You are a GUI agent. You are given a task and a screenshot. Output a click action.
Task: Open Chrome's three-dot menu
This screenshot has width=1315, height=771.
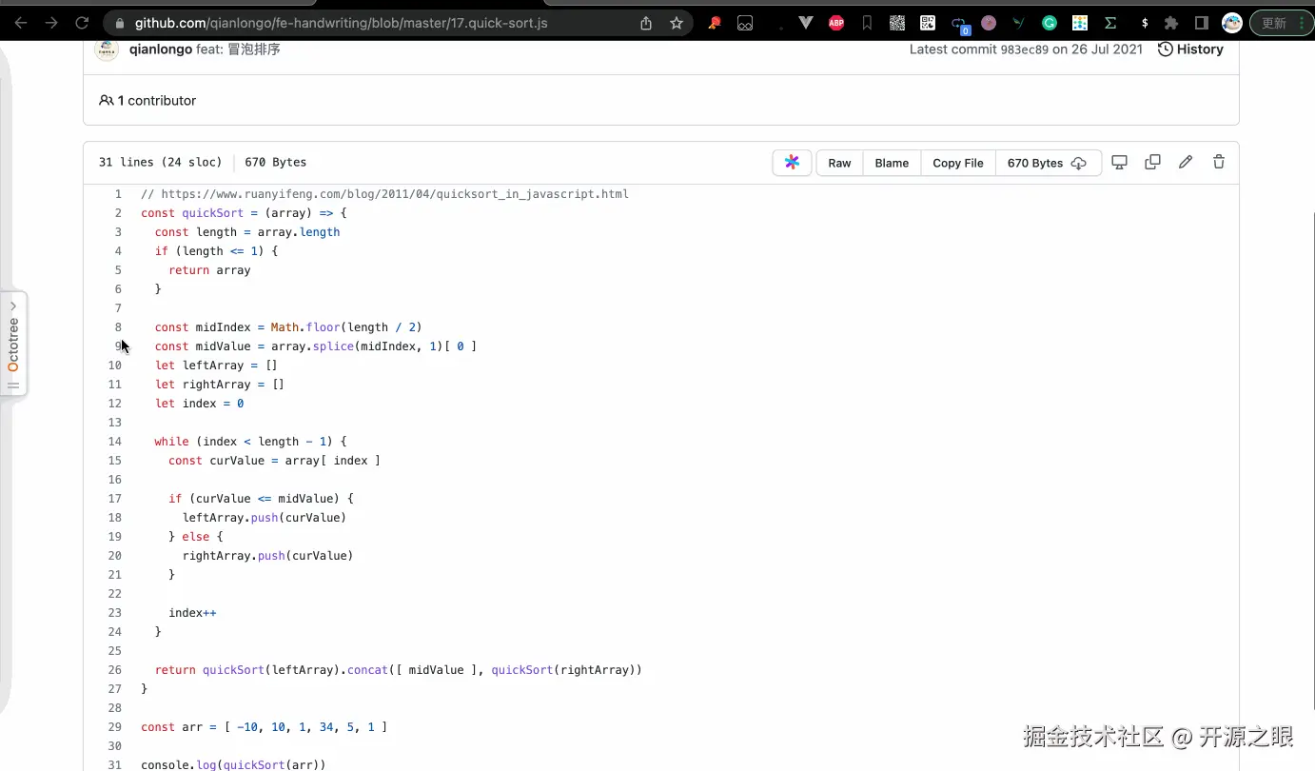pos(1304,22)
